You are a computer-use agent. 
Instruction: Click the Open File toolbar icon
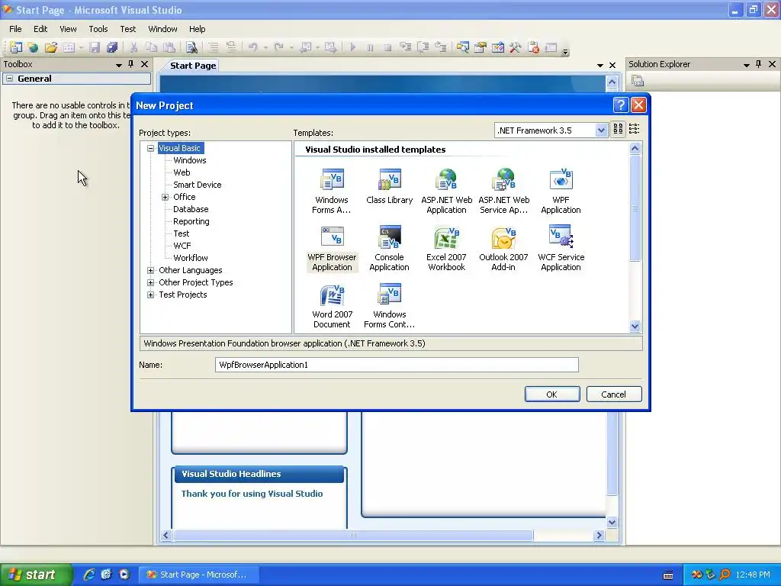(51, 47)
